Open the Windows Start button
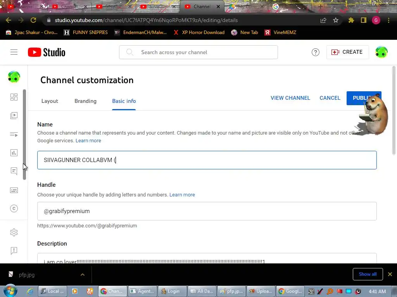Image resolution: width=397 pixels, height=297 pixels. [x=10, y=291]
